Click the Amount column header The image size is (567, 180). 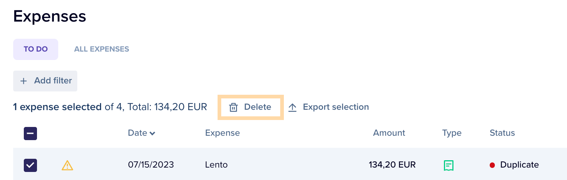[x=389, y=133]
